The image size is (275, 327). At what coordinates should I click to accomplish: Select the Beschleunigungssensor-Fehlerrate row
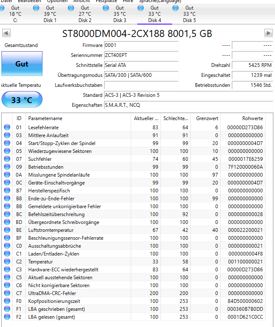pos(134,238)
